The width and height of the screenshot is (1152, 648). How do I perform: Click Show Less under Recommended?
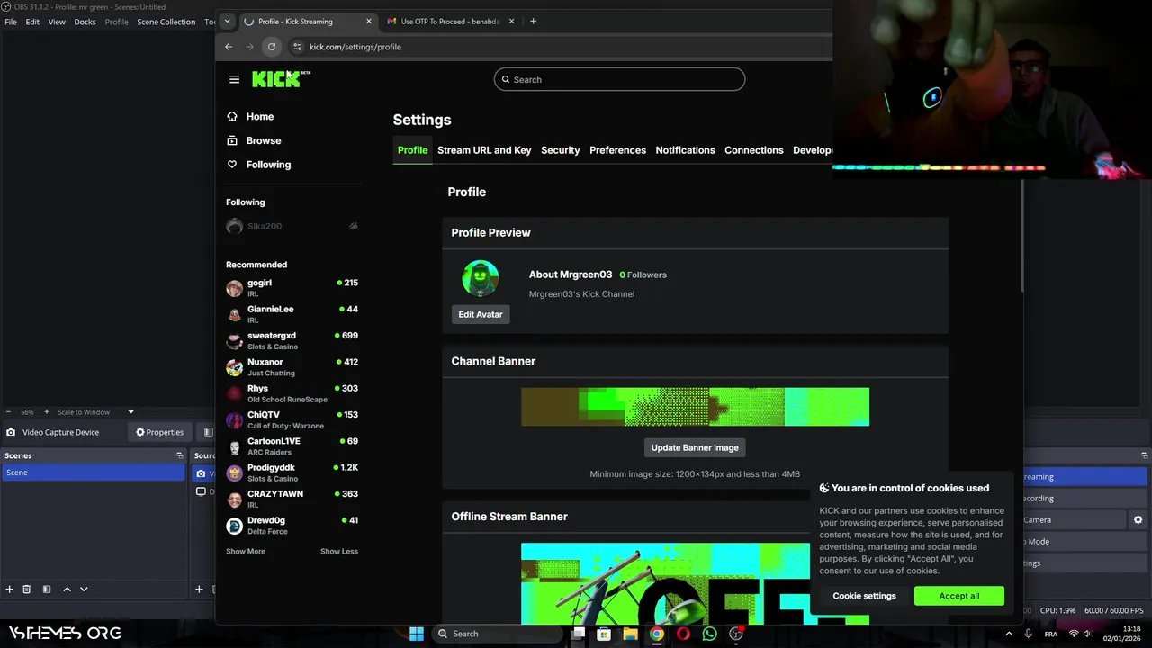339,551
